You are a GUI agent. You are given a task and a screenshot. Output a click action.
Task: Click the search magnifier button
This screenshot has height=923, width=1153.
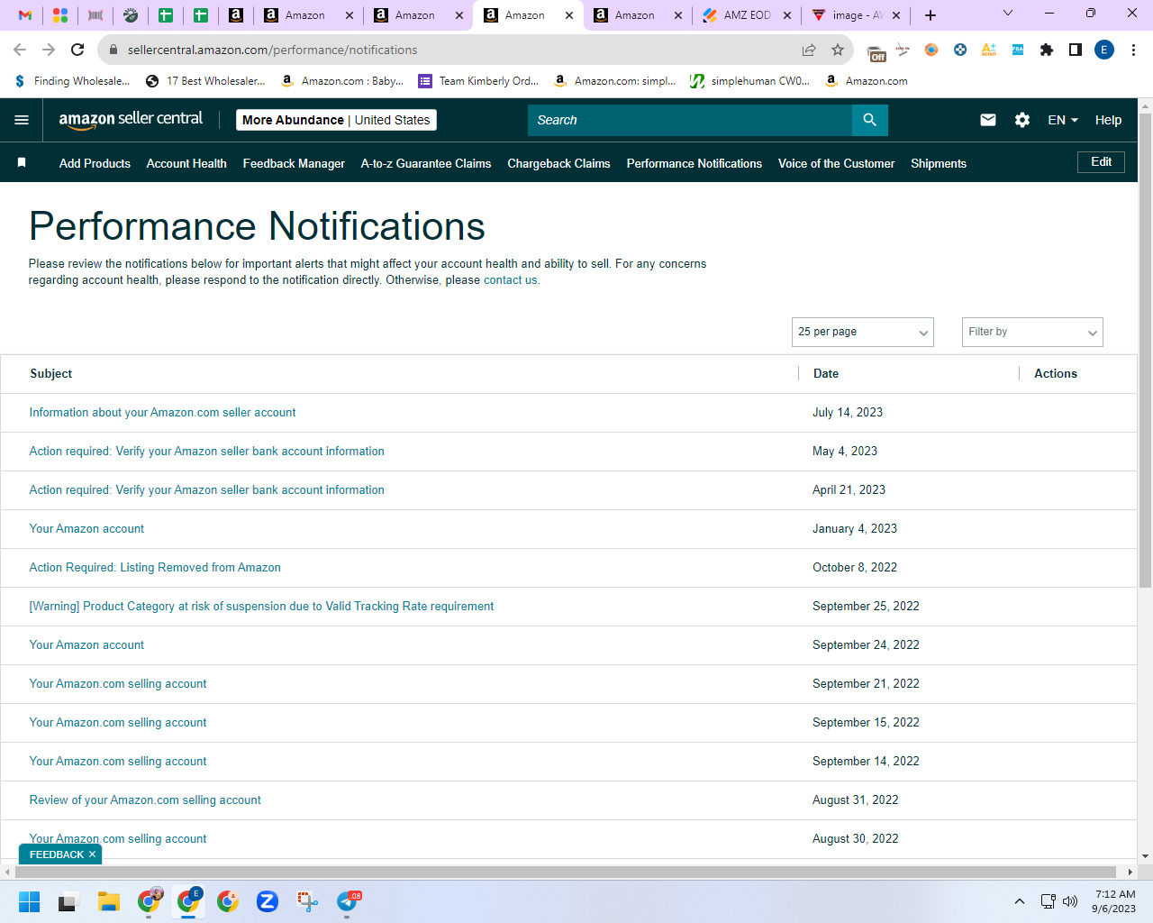(x=869, y=120)
